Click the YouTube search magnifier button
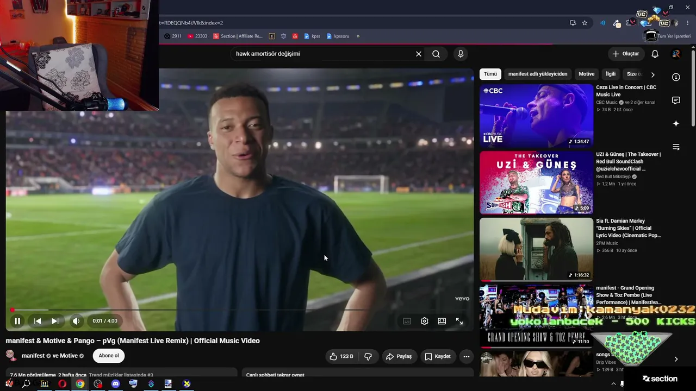The image size is (696, 391). tap(436, 54)
